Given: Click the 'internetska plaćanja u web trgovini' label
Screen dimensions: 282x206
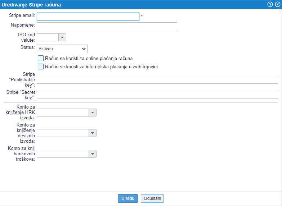Looking at the screenshot, I should coord(122,67).
